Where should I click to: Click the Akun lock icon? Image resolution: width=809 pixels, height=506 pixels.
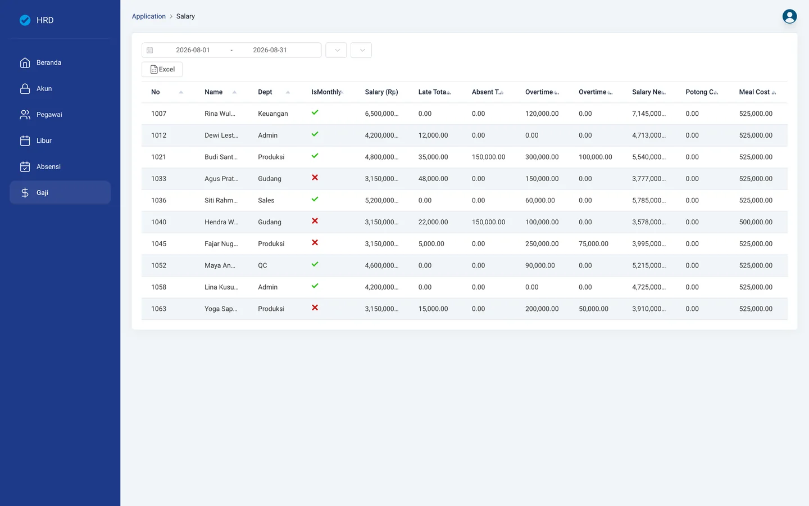point(25,88)
